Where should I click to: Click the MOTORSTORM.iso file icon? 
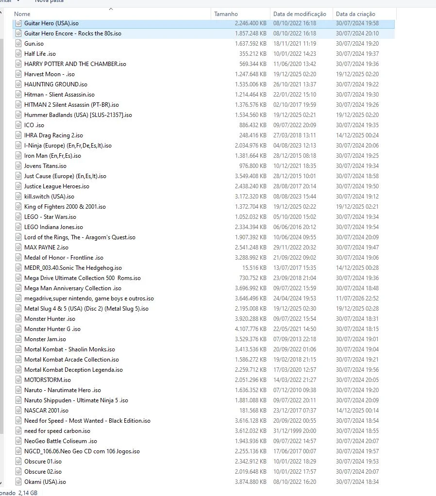click(18, 380)
